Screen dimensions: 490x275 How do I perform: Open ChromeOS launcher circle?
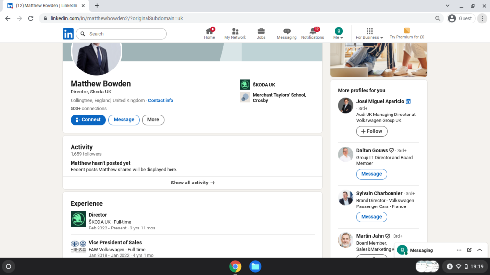click(8, 267)
